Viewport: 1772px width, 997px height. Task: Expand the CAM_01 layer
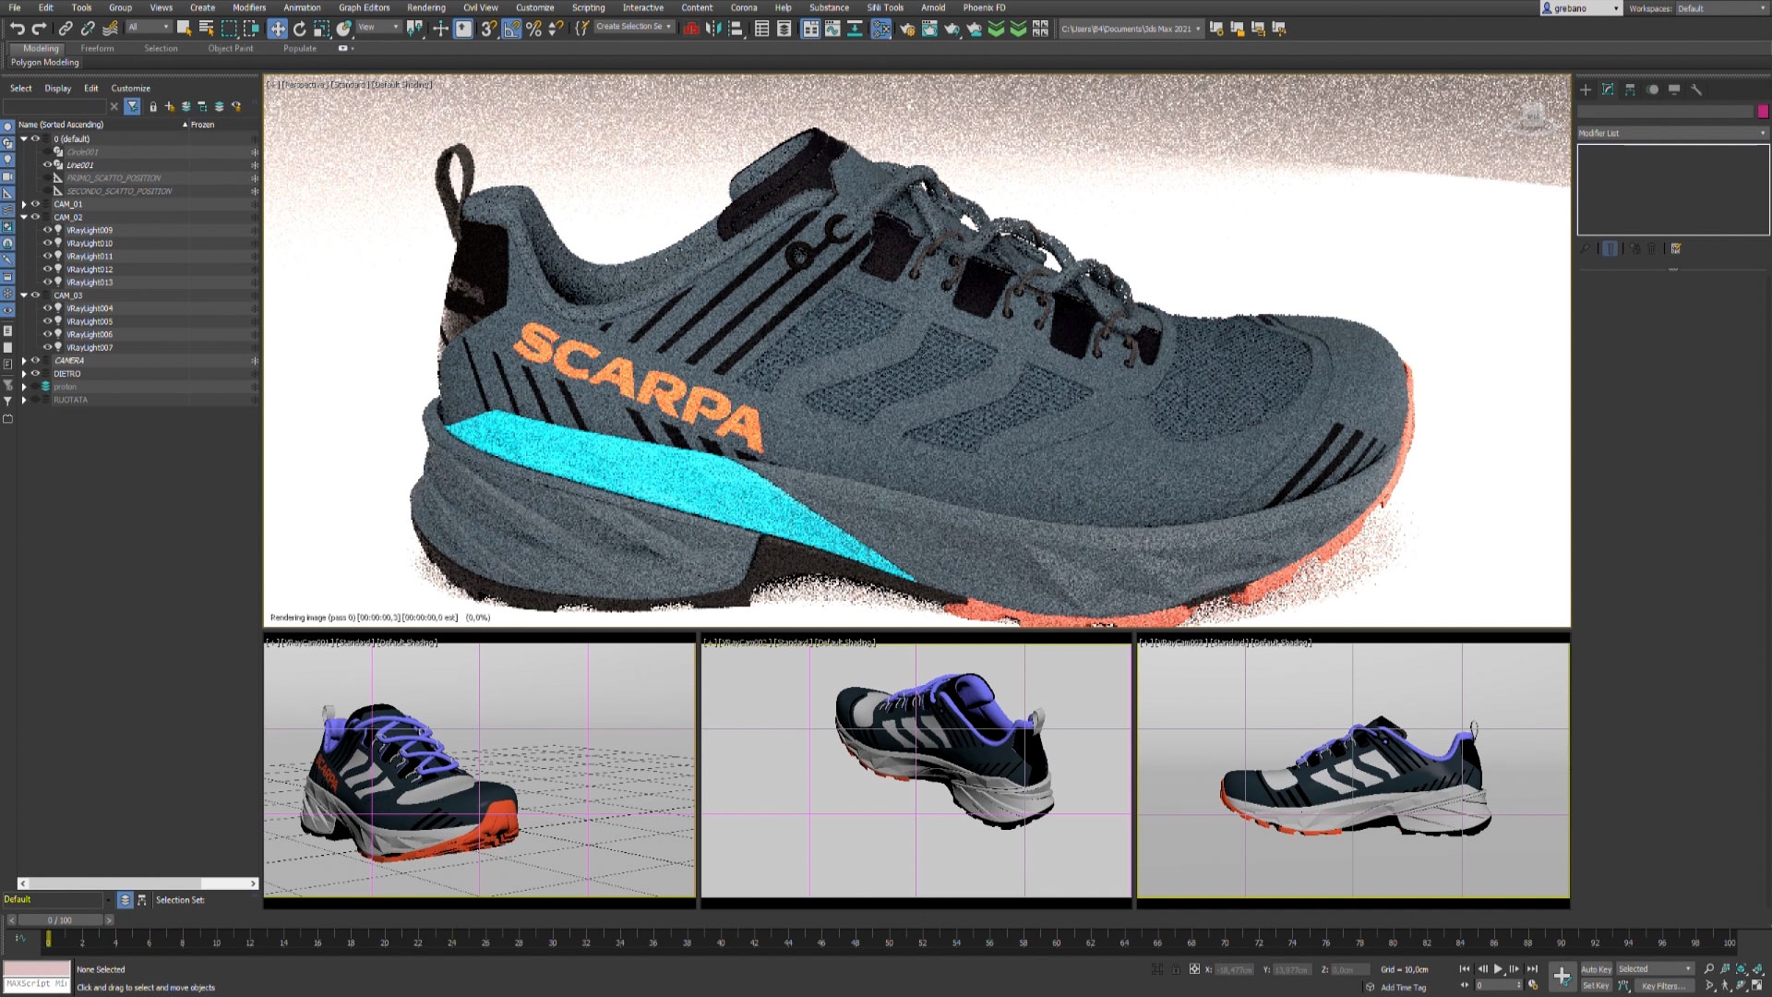(24, 204)
